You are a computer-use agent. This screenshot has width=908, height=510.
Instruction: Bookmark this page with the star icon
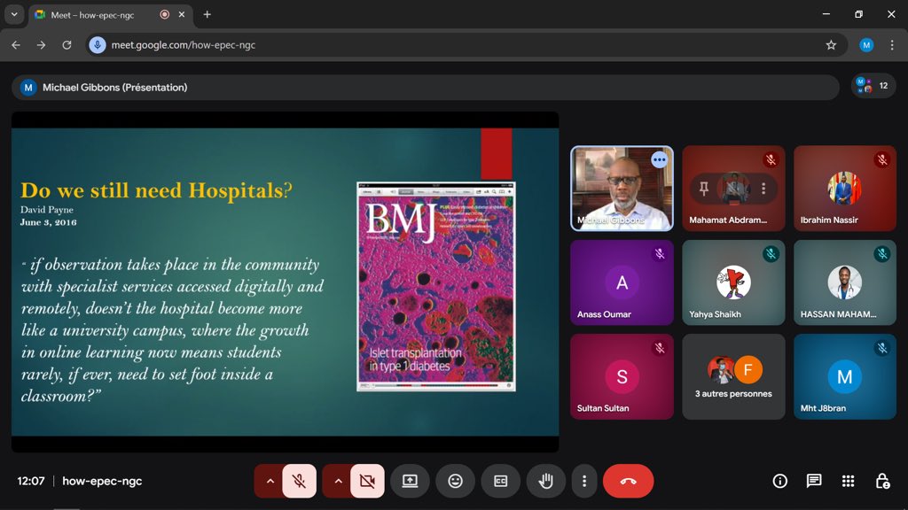(830, 44)
